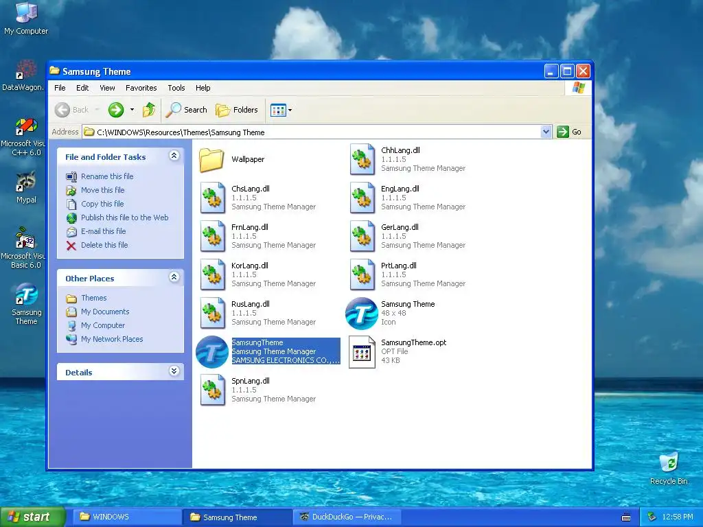Open the Favorites menu
703x527 pixels.
pyautogui.click(x=141, y=88)
